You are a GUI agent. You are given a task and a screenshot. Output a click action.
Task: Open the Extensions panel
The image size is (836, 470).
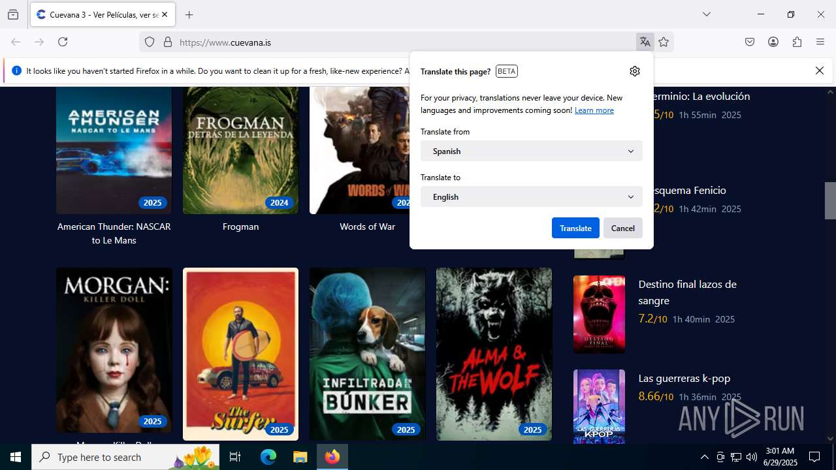point(797,42)
